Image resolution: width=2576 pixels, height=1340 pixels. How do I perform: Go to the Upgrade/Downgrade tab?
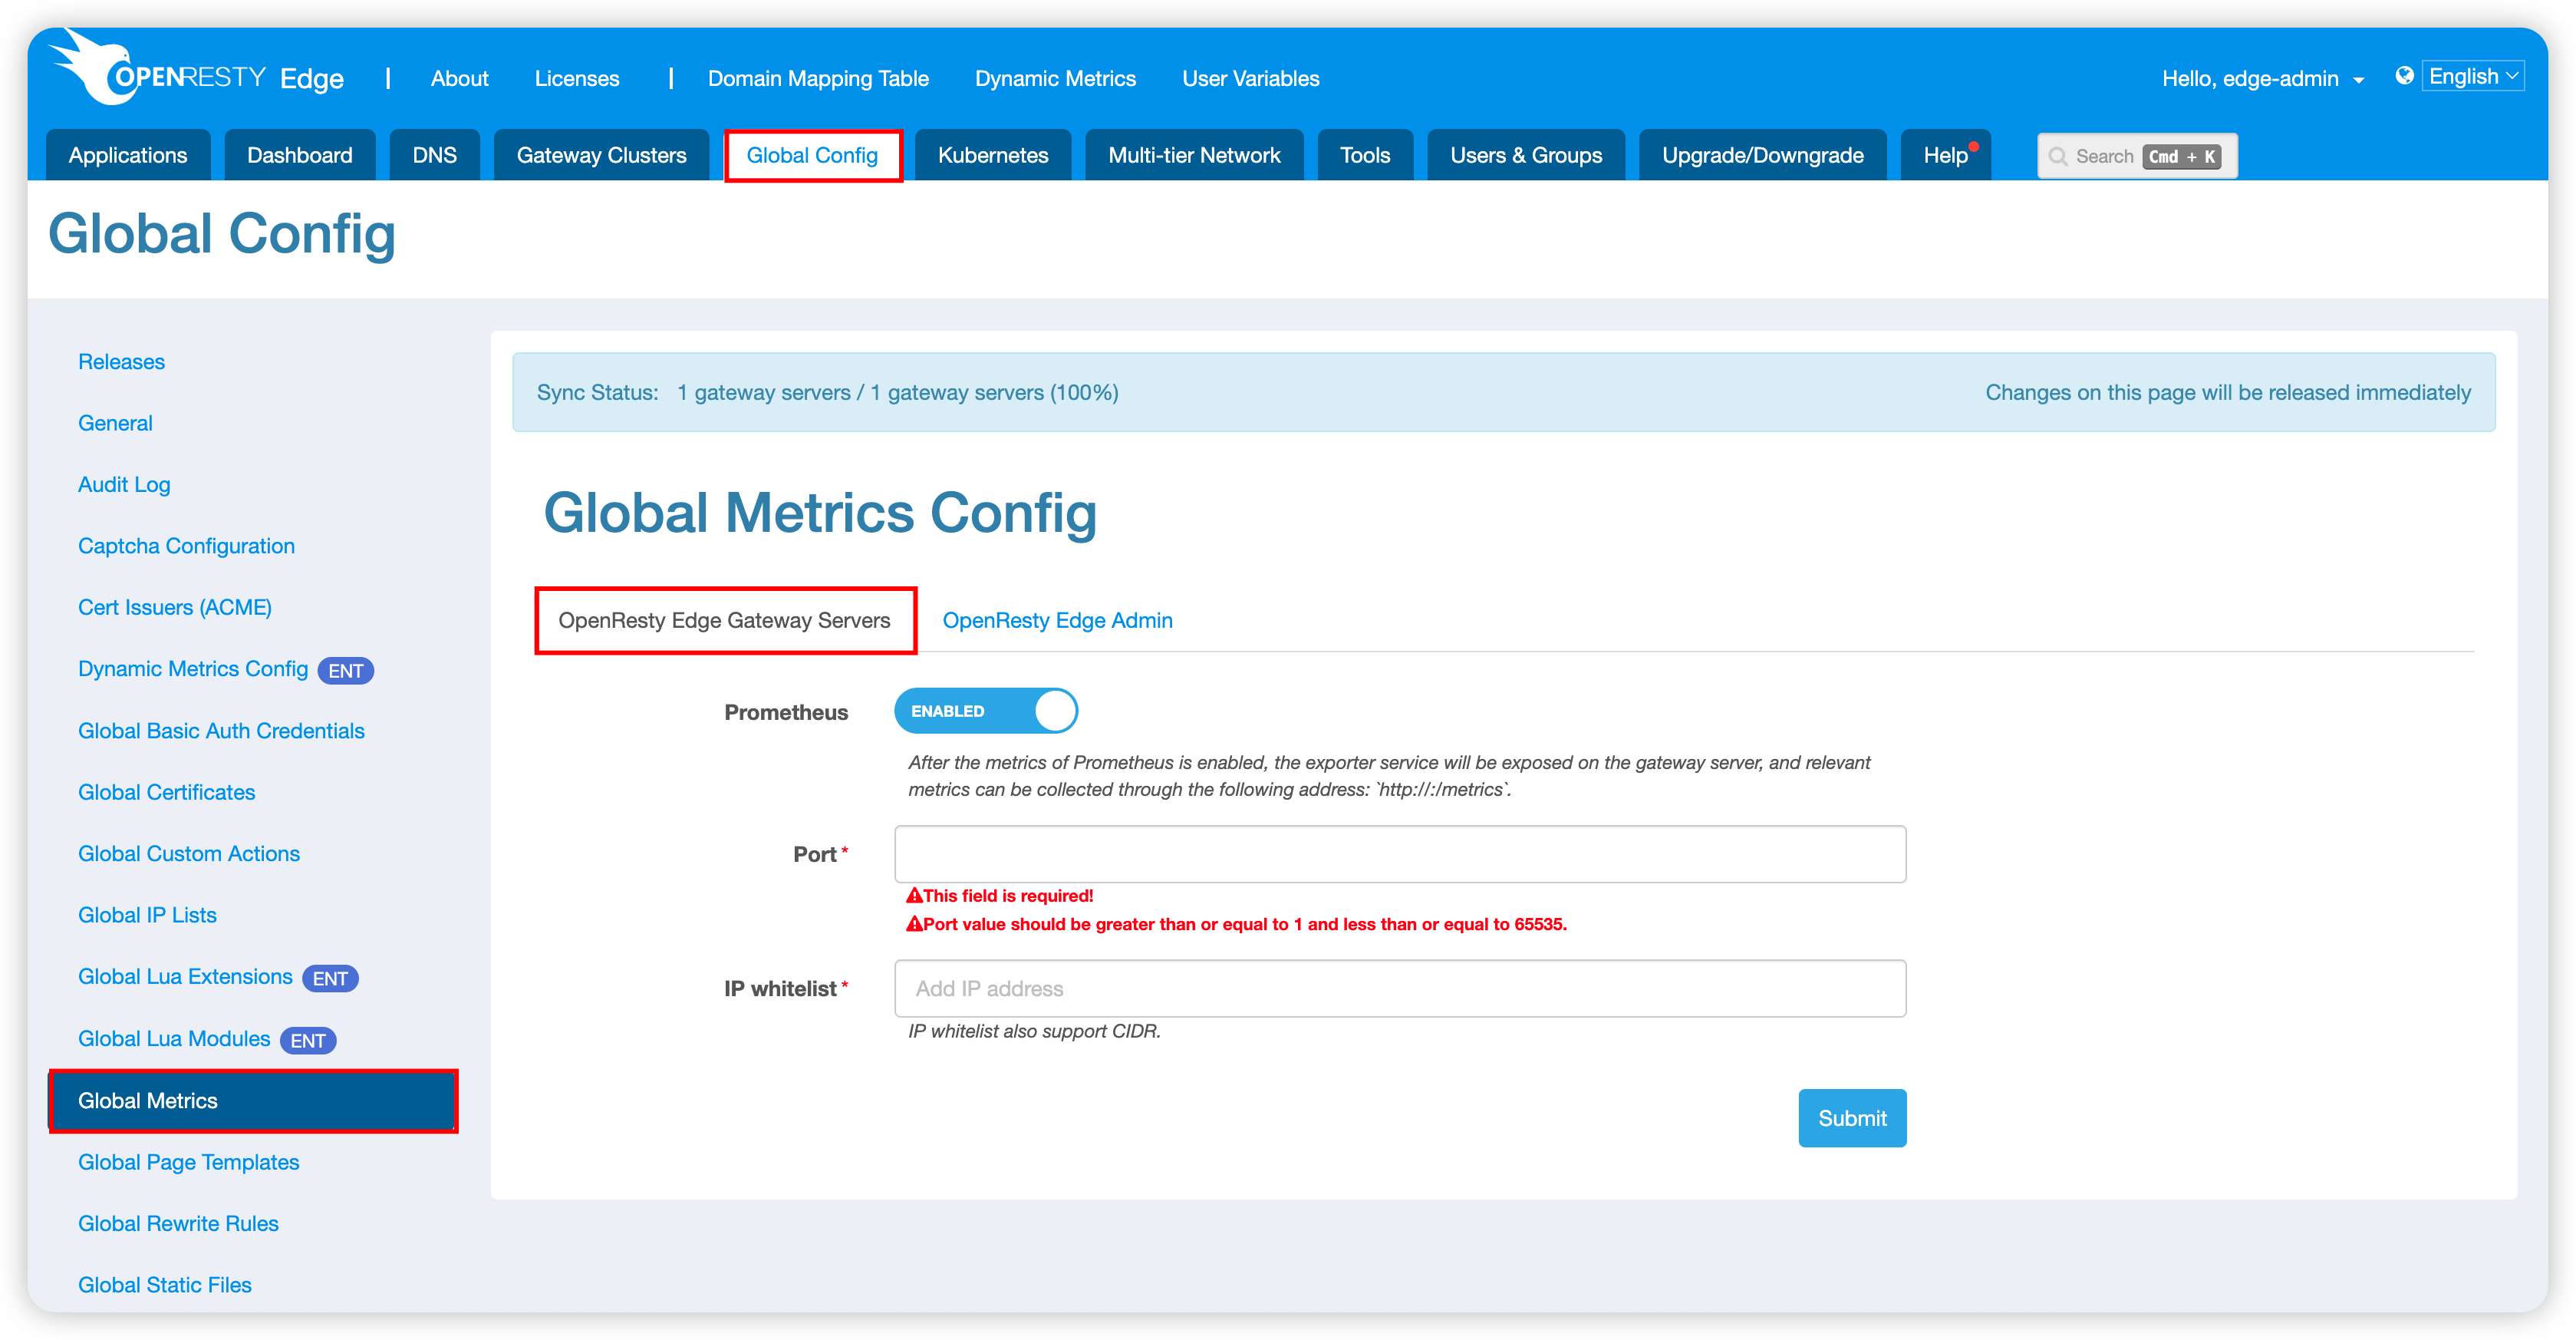(x=1762, y=155)
